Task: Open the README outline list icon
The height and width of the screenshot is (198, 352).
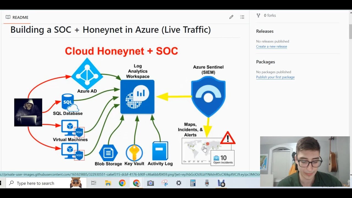Action: click(x=242, y=17)
